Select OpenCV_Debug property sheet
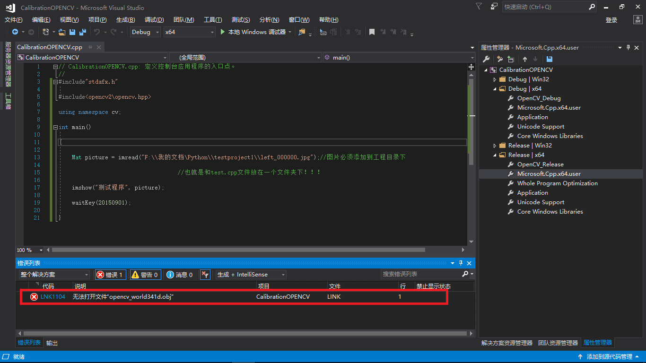 coord(539,98)
